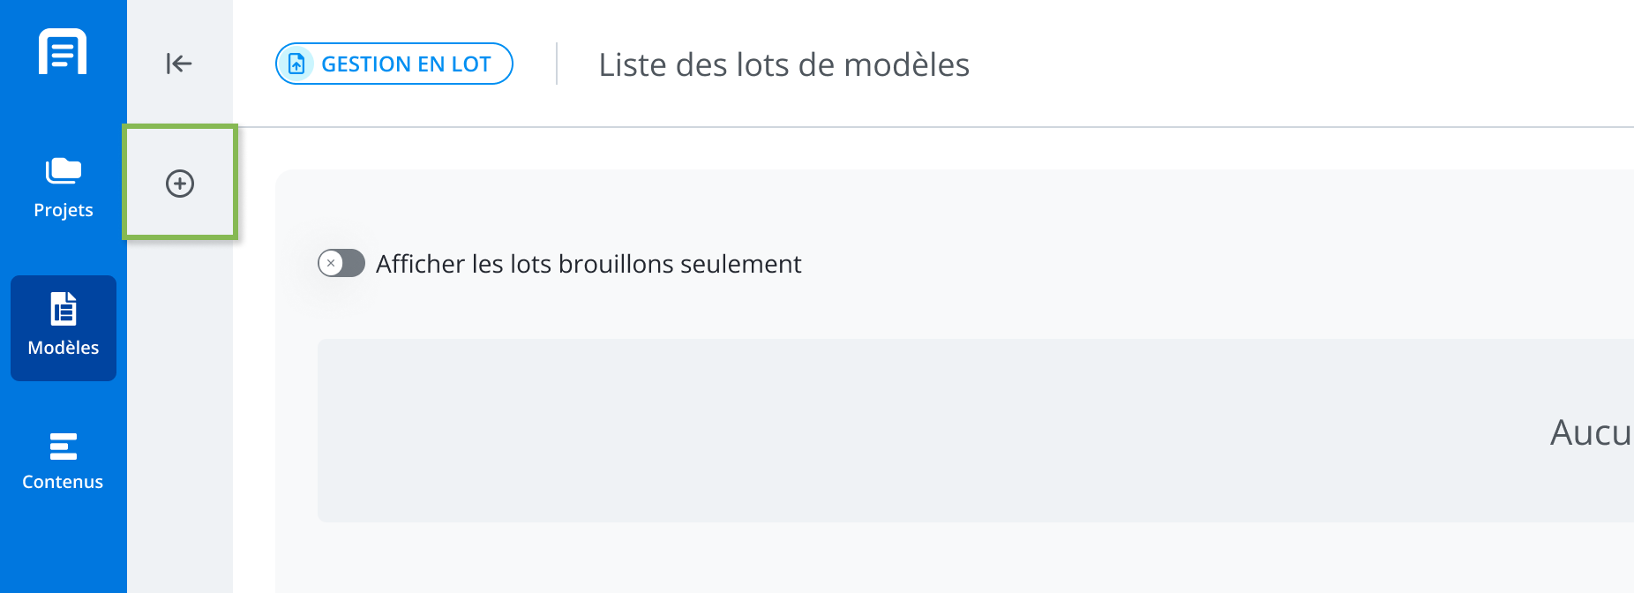Click the upload file icon in GESTION EN LOT

[296, 64]
